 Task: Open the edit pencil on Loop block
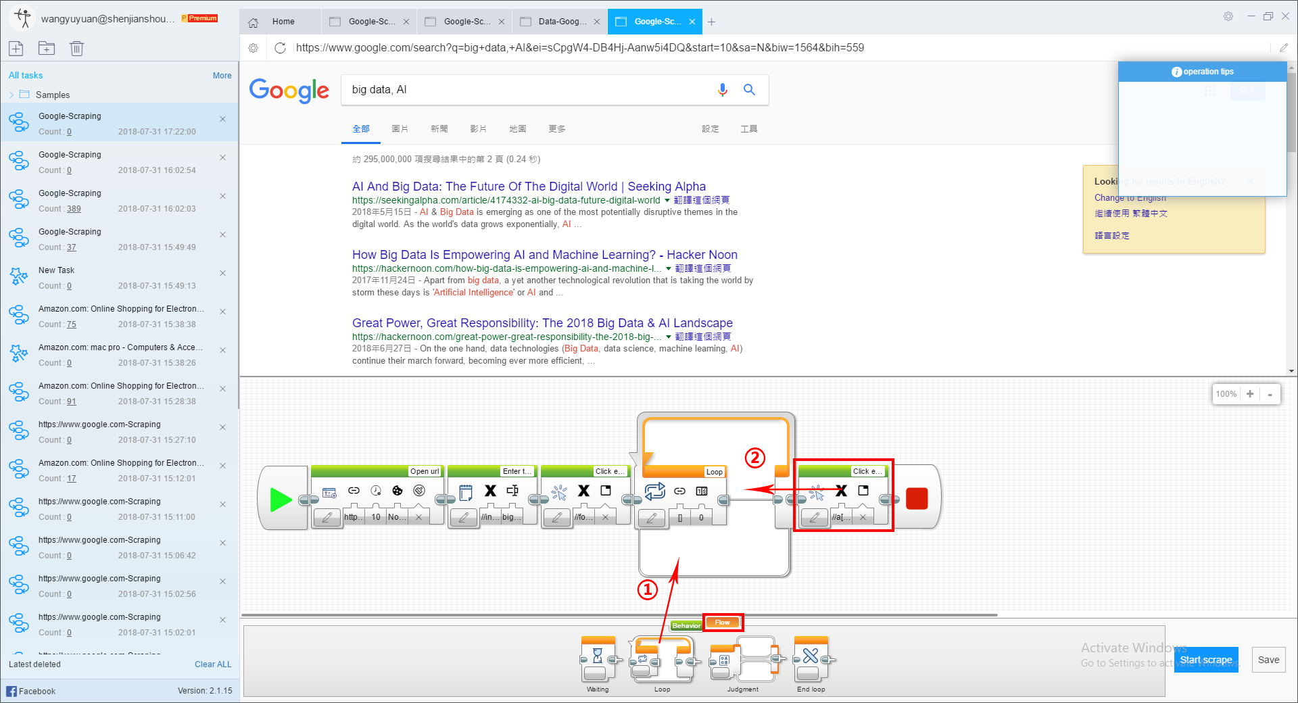pos(652,518)
